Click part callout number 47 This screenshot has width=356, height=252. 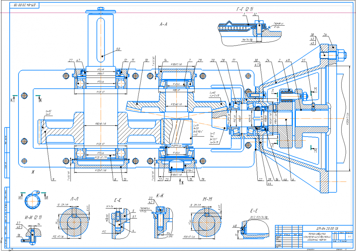[x=78, y=60]
